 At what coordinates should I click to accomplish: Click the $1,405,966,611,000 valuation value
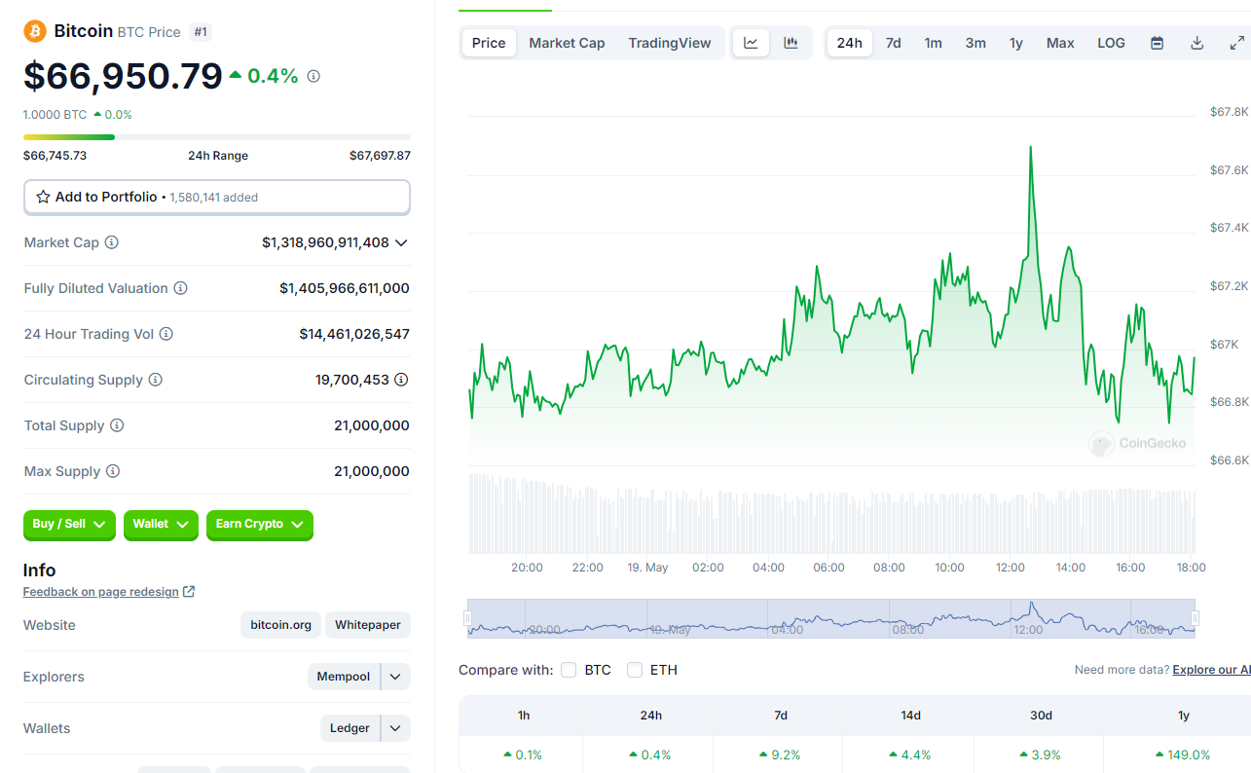point(345,288)
